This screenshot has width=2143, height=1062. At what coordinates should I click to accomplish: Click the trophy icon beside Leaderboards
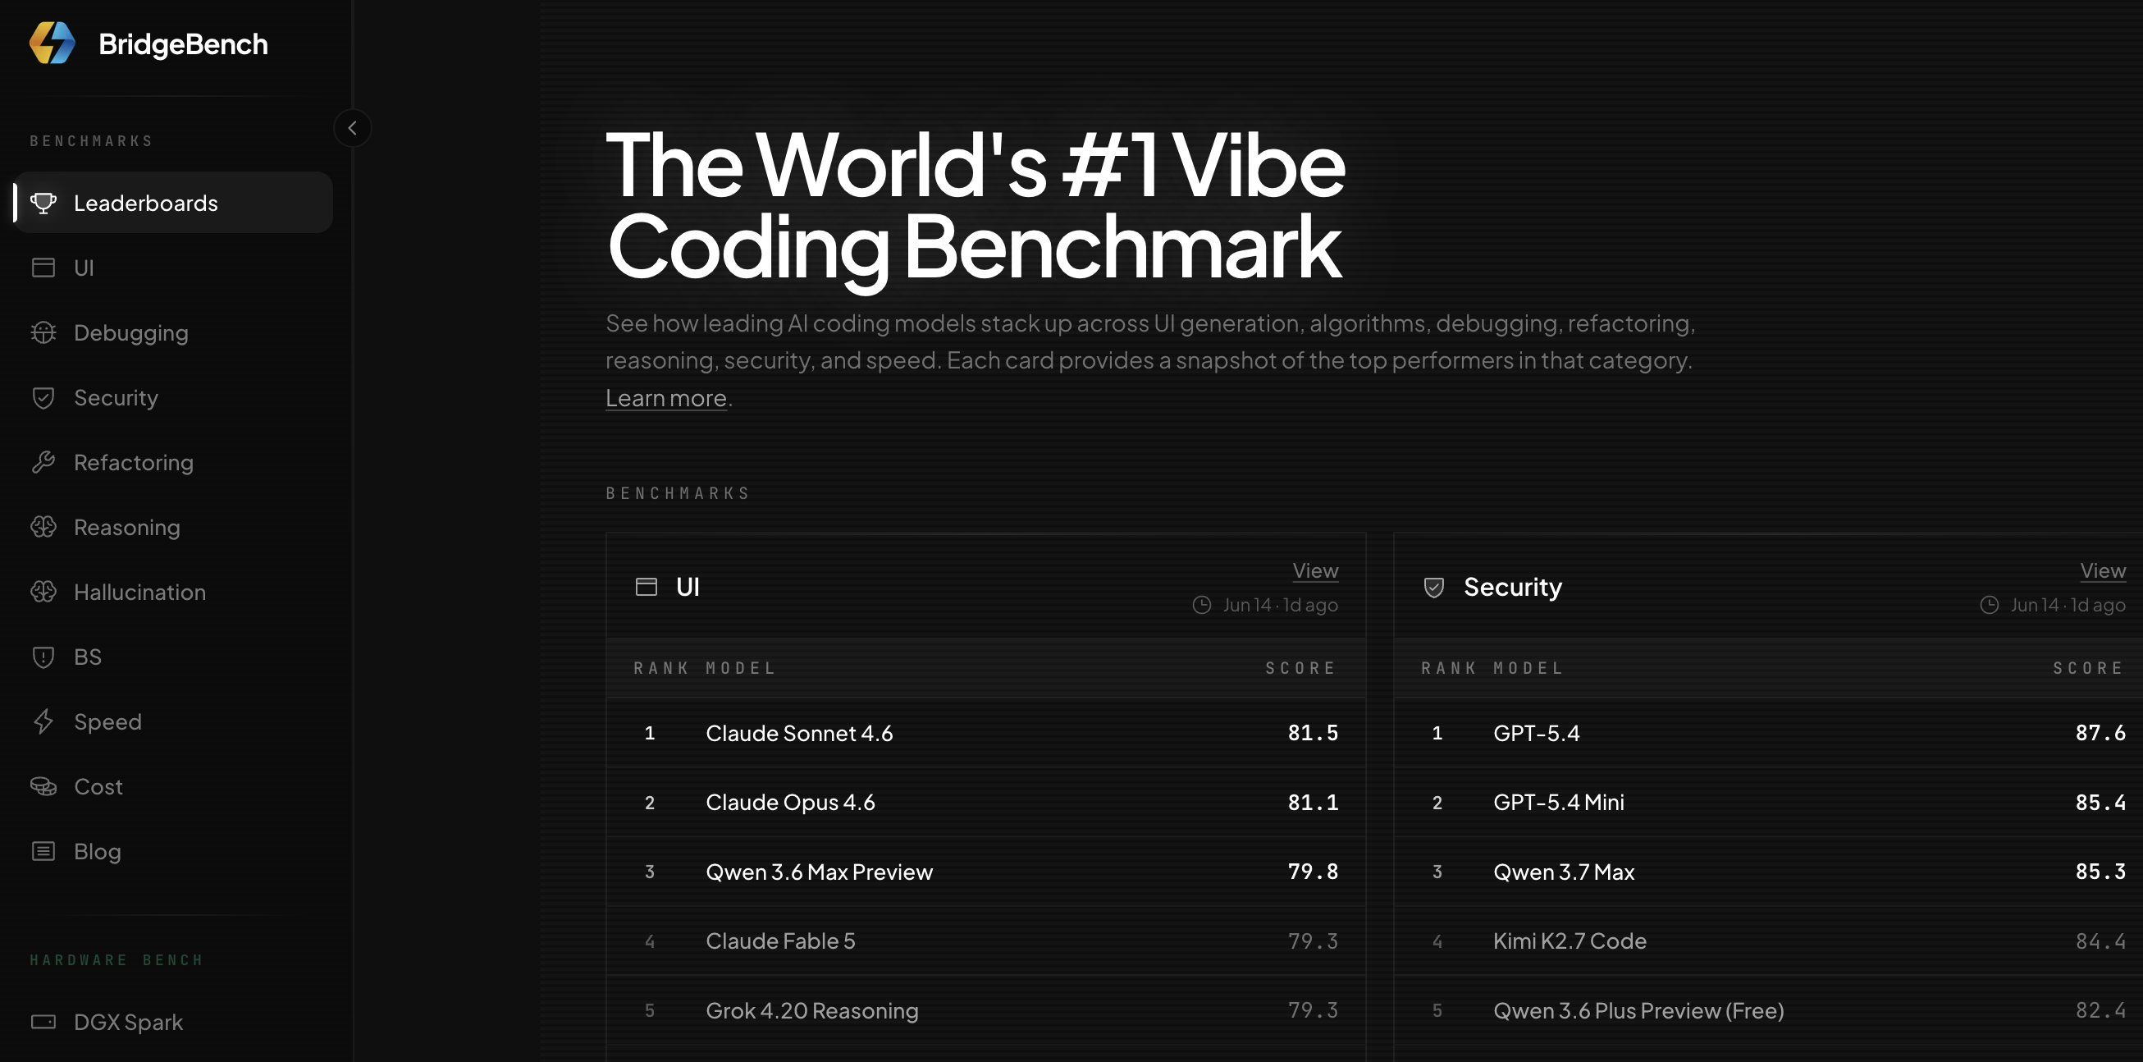[43, 203]
